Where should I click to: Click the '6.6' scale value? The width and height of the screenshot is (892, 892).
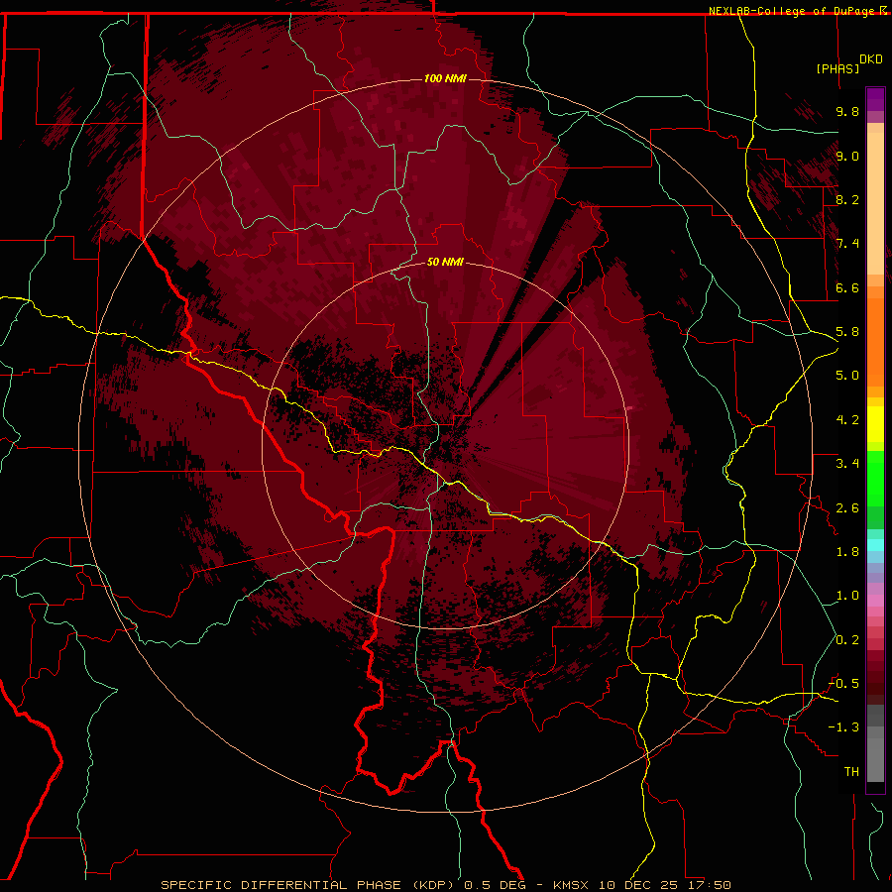847,287
